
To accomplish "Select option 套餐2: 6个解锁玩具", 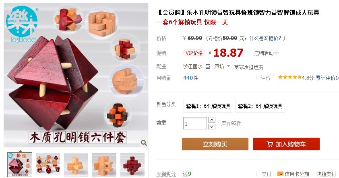I will 260,106.
